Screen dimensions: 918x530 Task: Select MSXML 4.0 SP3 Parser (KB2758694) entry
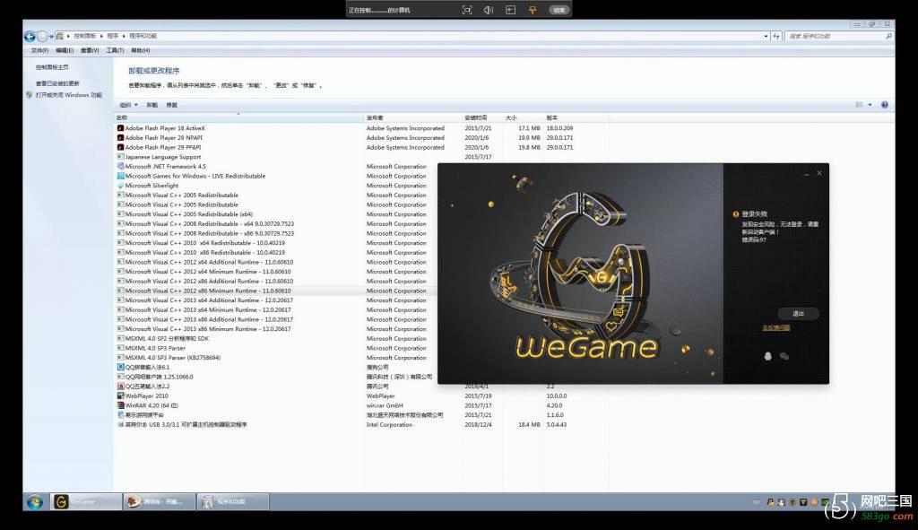pos(172,358)
